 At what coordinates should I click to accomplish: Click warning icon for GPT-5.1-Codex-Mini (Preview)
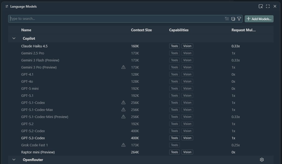click(x=123, y=117)
